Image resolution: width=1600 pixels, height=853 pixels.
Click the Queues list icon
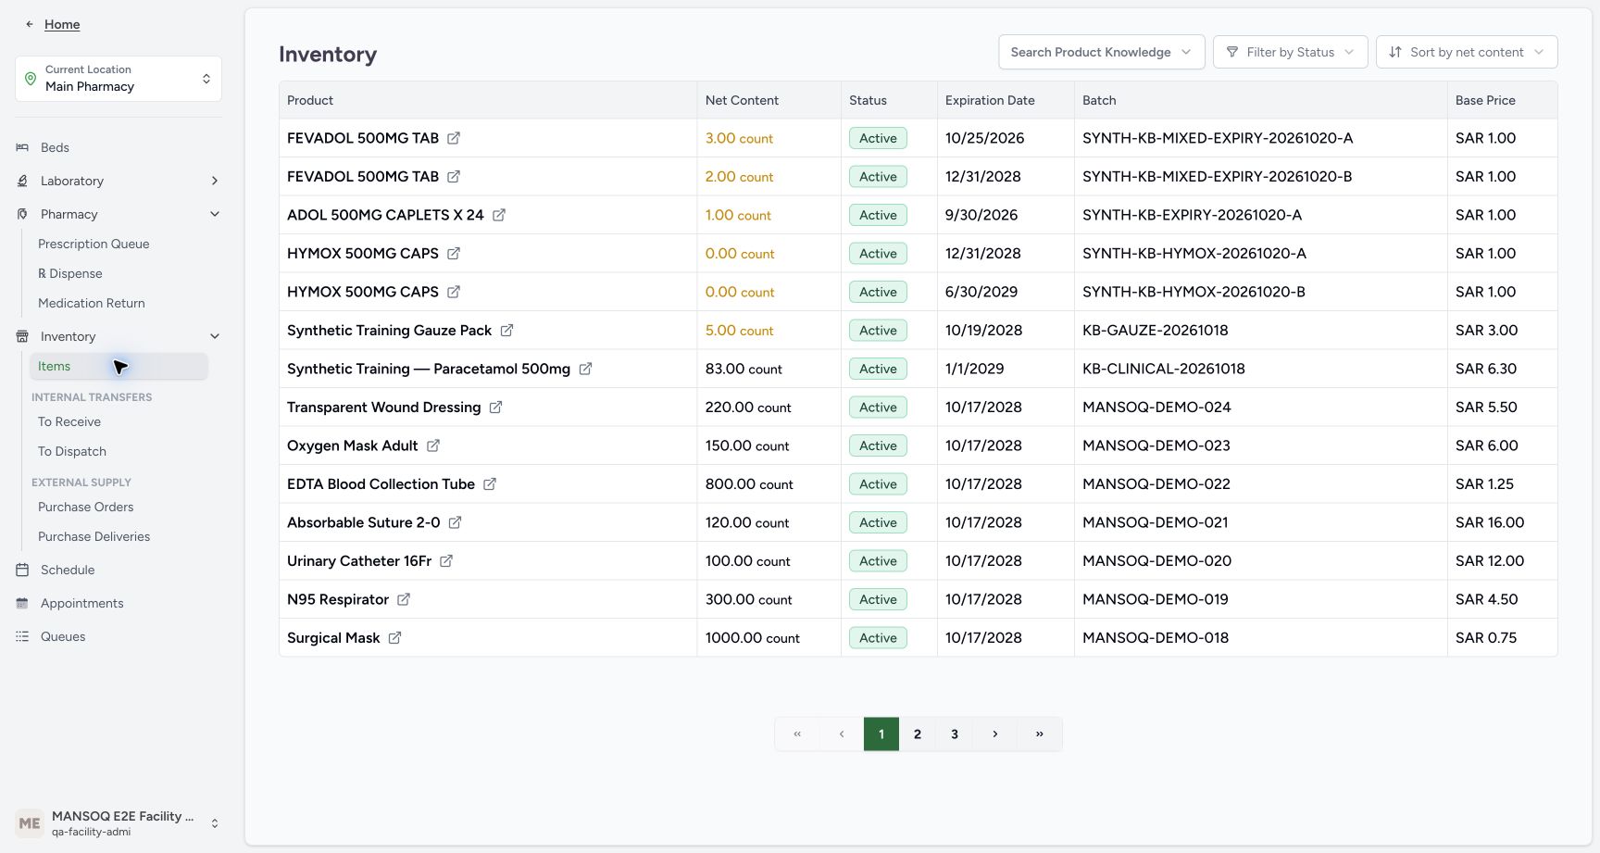pos(22,636)
